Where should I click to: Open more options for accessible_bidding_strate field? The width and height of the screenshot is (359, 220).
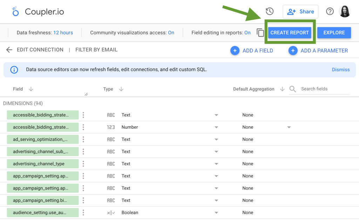83,115
